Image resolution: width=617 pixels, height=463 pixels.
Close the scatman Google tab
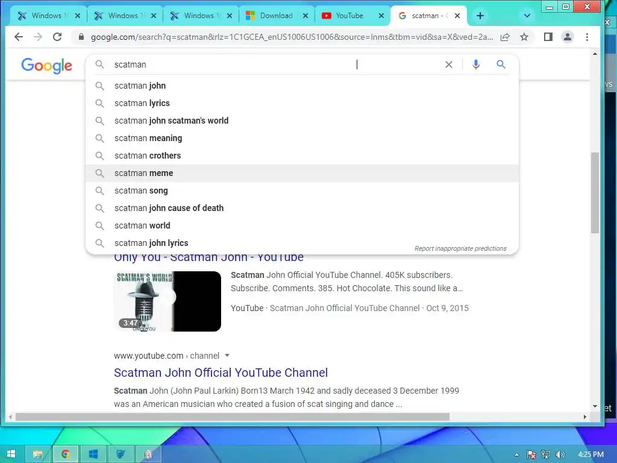tap(457, 16)
